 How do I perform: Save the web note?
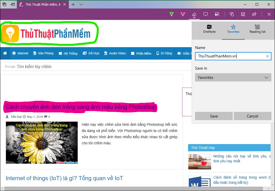coord(243,14)
